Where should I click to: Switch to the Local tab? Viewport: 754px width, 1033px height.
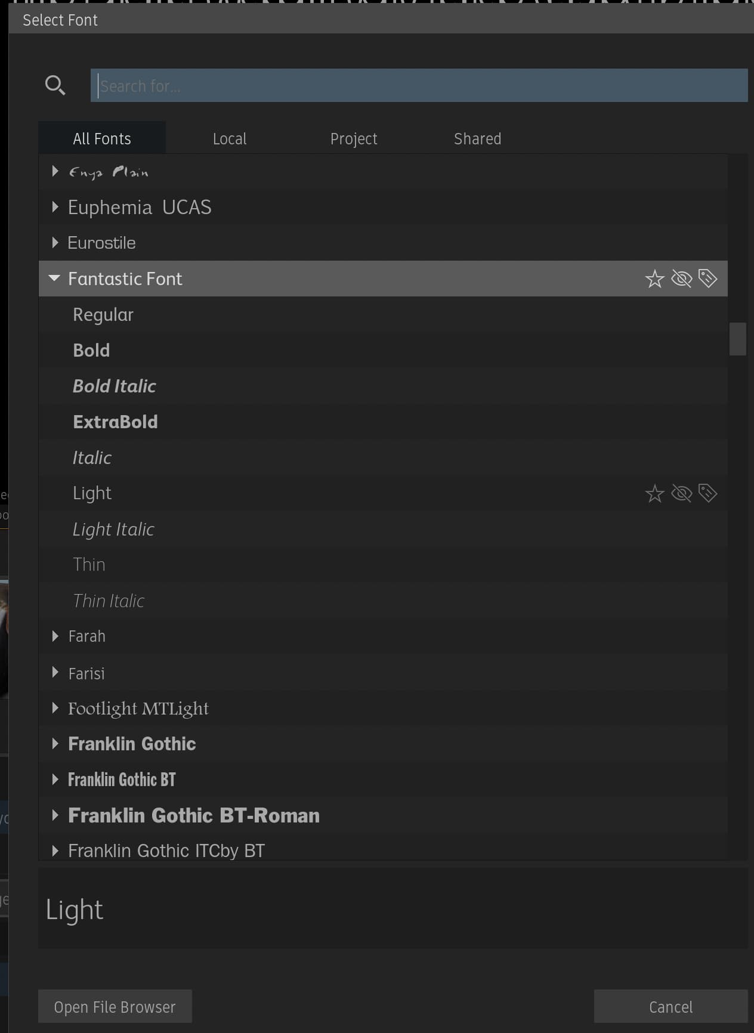click(x=230, y=139)
